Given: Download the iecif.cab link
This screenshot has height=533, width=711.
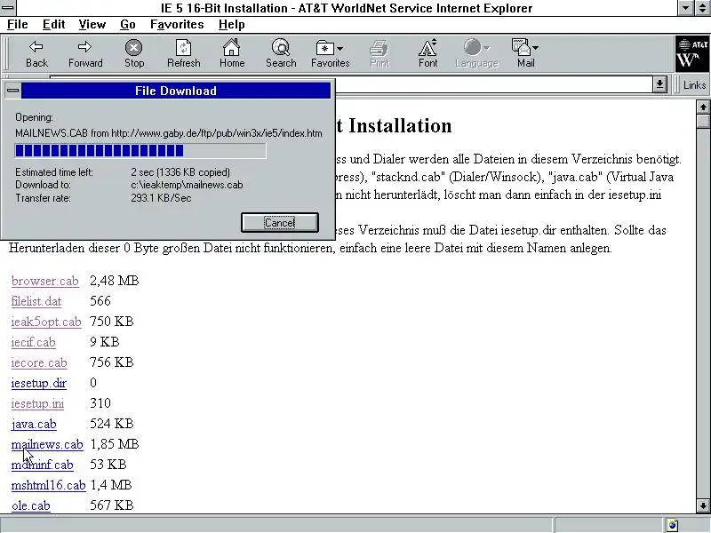Looking at the screenshot, I should click(33, 342).
